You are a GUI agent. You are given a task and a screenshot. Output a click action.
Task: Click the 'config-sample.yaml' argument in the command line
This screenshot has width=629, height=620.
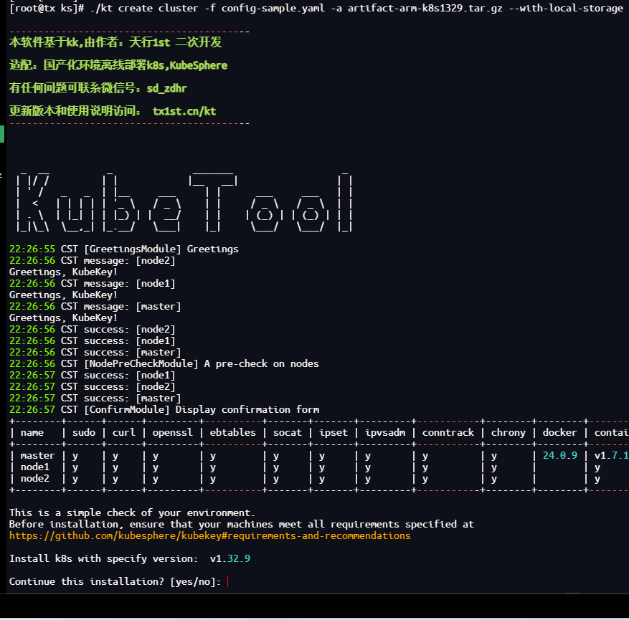pyautogui.click(x=273, y=8)
